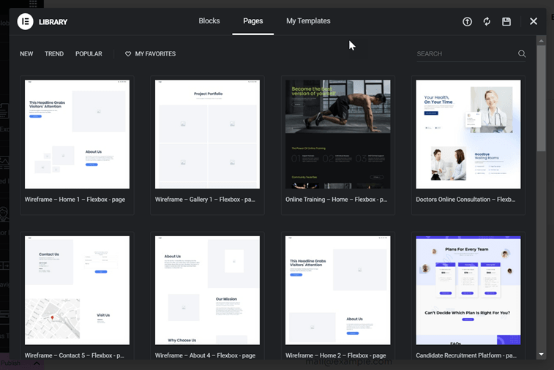Open the Online Training Home thumbnail
This screenshot has height=370, width=554.
coord(338,134)
